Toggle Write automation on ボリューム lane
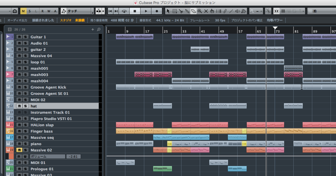 (25, 157)
